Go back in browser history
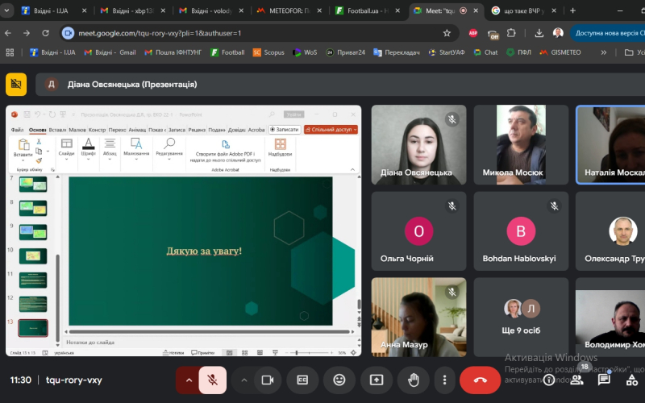Screen dimensions: 645x403 (x=8, y=33)
